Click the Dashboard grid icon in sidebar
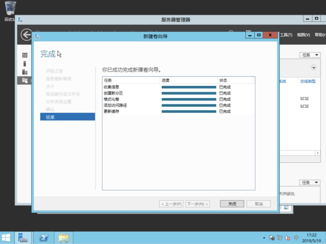Screen dimensions: 326x244 [x=24, y=55]
